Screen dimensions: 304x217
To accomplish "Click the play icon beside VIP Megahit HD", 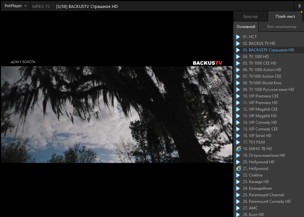I will [x=238, y=116].
